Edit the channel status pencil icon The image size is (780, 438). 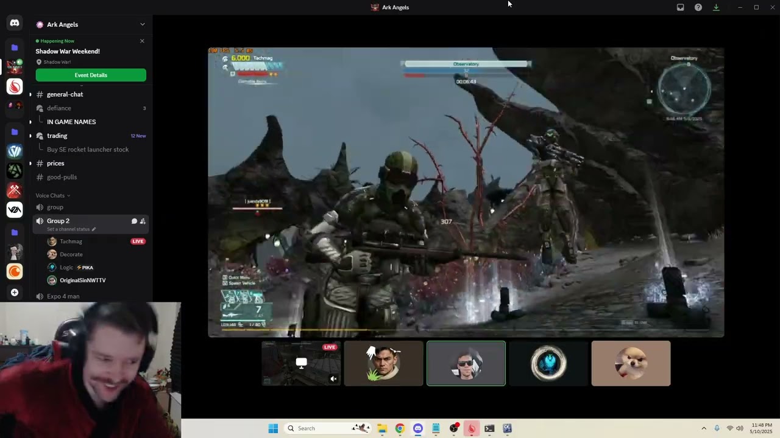(x=93, y=229)
